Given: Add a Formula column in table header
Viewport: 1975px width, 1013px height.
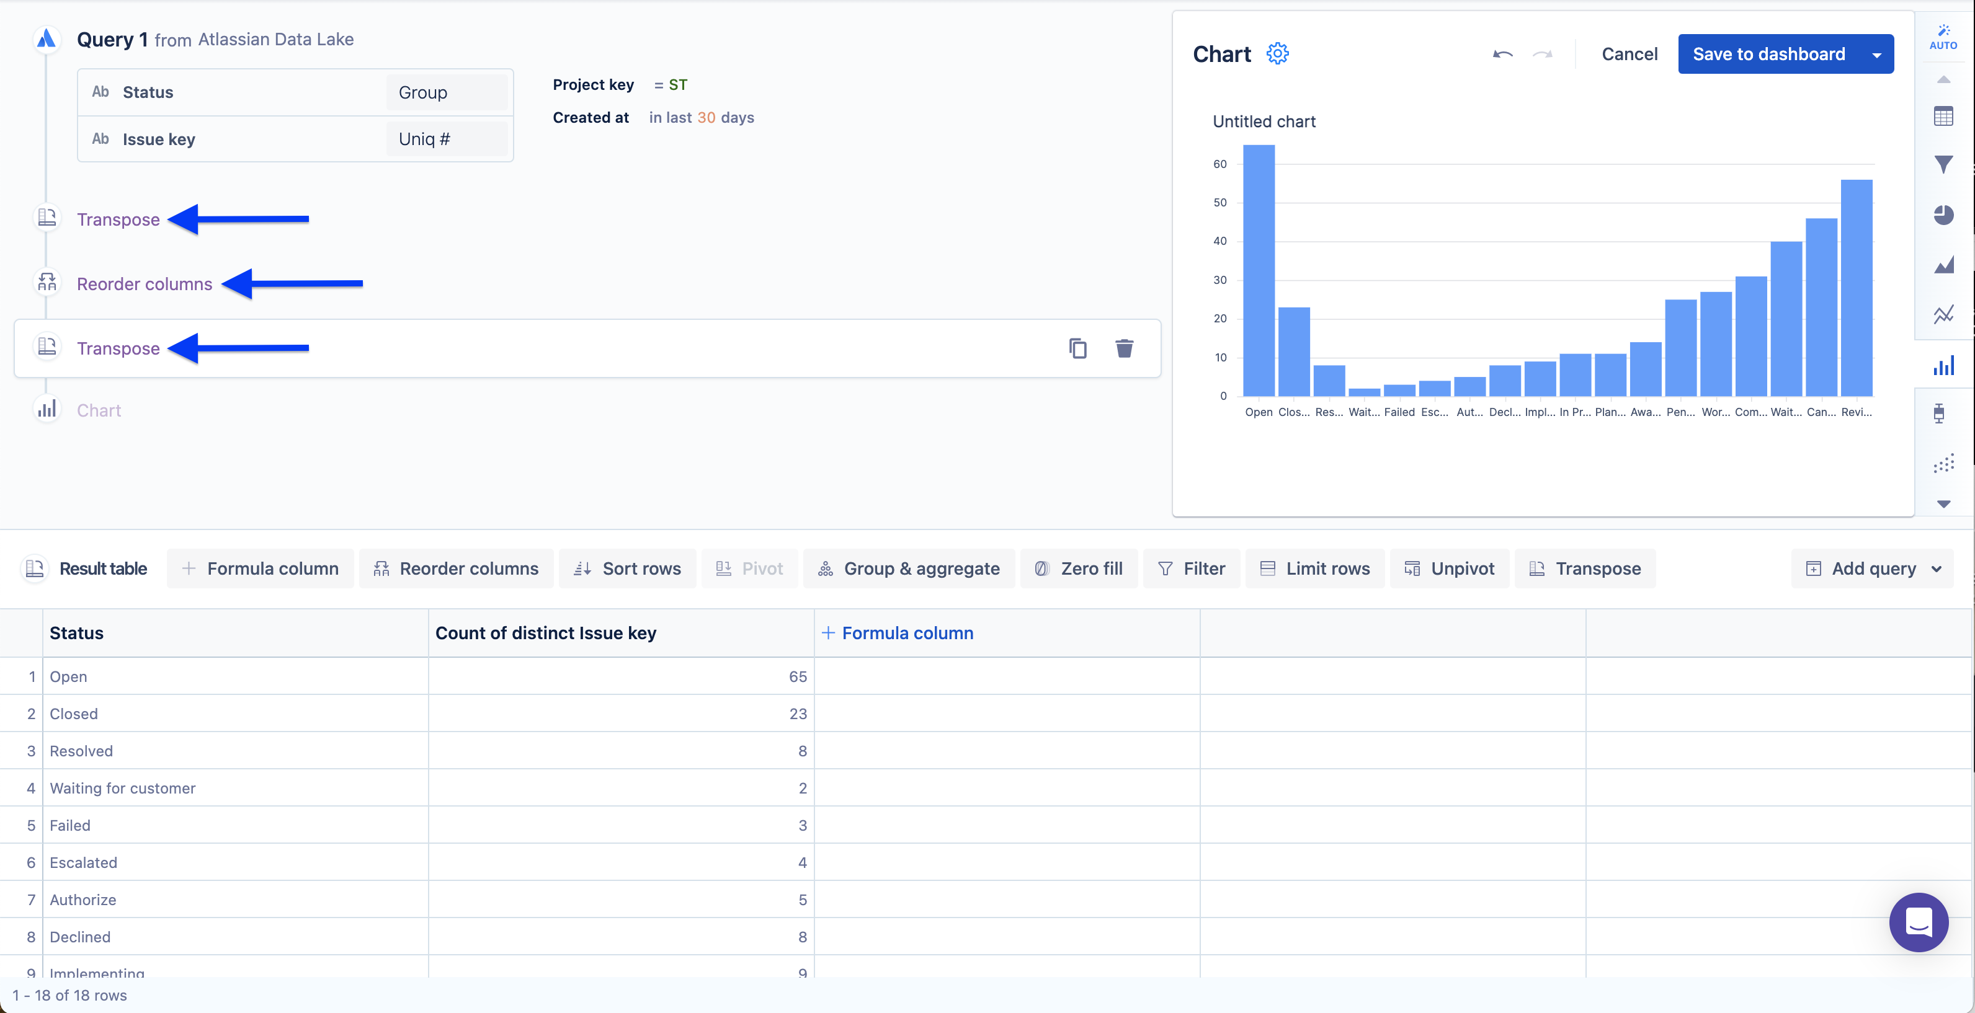Looking at the screenshot, I should tap(897, 633).
